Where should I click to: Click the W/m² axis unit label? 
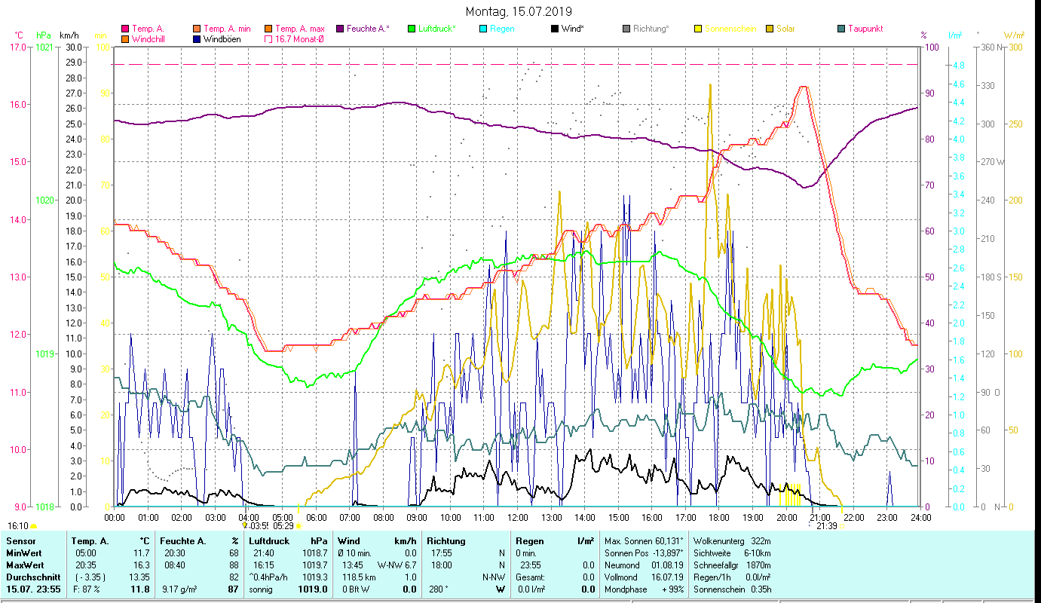(x=1014, y=35)
